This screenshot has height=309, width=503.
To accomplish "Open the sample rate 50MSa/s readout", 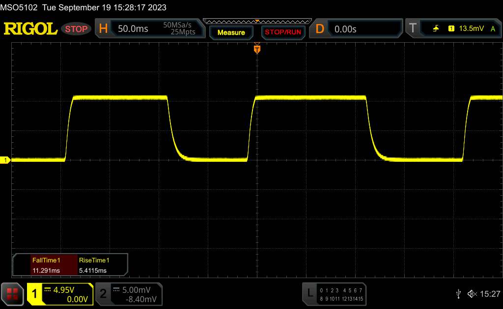I will click(177, 25).
